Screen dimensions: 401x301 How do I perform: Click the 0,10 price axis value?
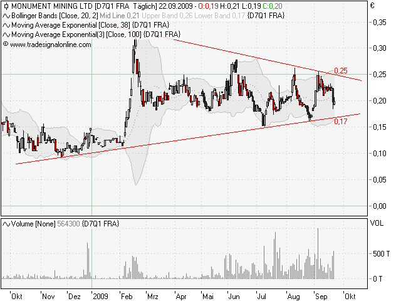click(380, 154)
